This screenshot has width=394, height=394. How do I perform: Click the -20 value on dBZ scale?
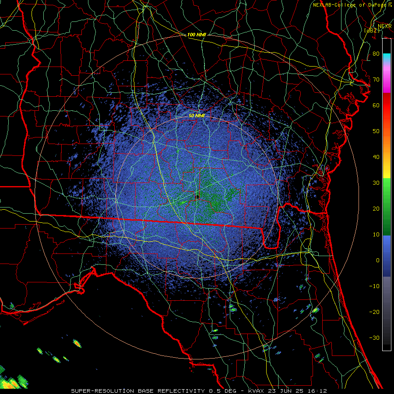click(374, 312)
